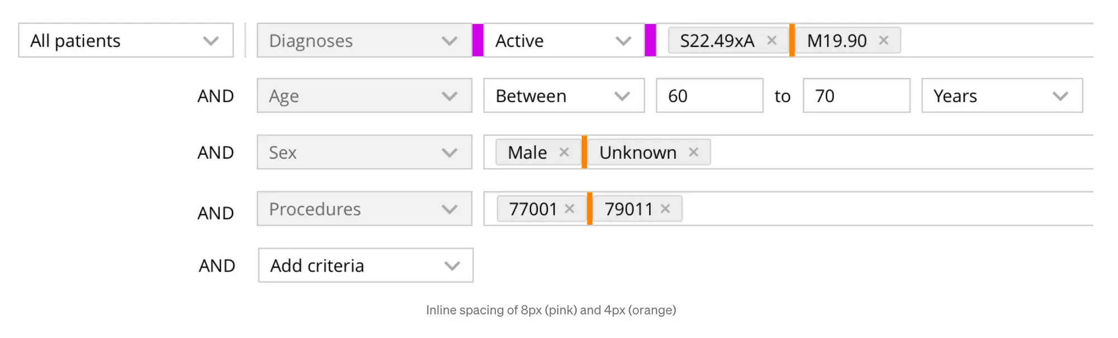Remove the Male sex tag
The width and height of the screenshot is (1118, 338).
(564, 153)
